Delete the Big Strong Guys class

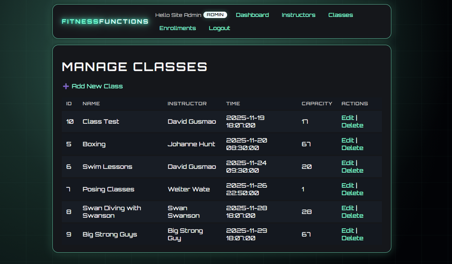tap(352, 238)
